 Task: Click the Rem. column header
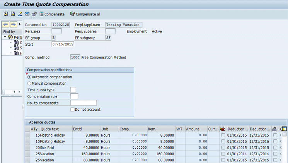161,129
